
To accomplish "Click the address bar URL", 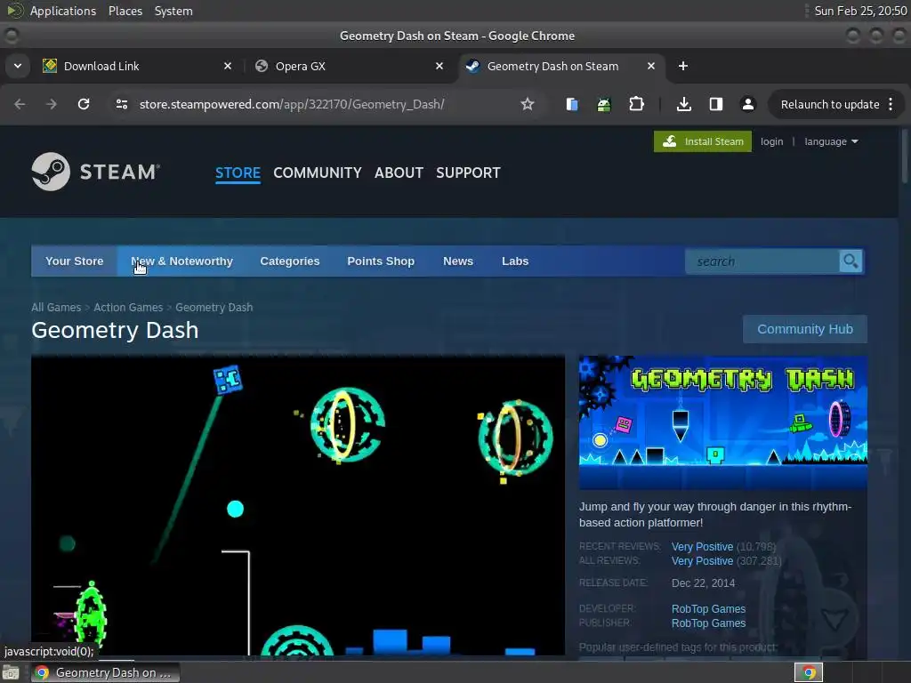I will tap(292, 105).
